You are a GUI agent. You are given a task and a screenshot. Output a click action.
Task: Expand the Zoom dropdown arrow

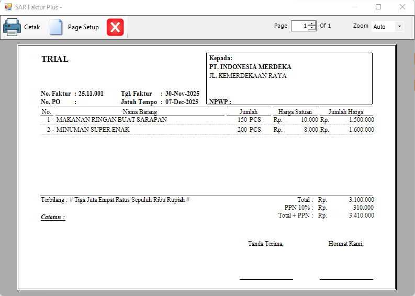399,27
